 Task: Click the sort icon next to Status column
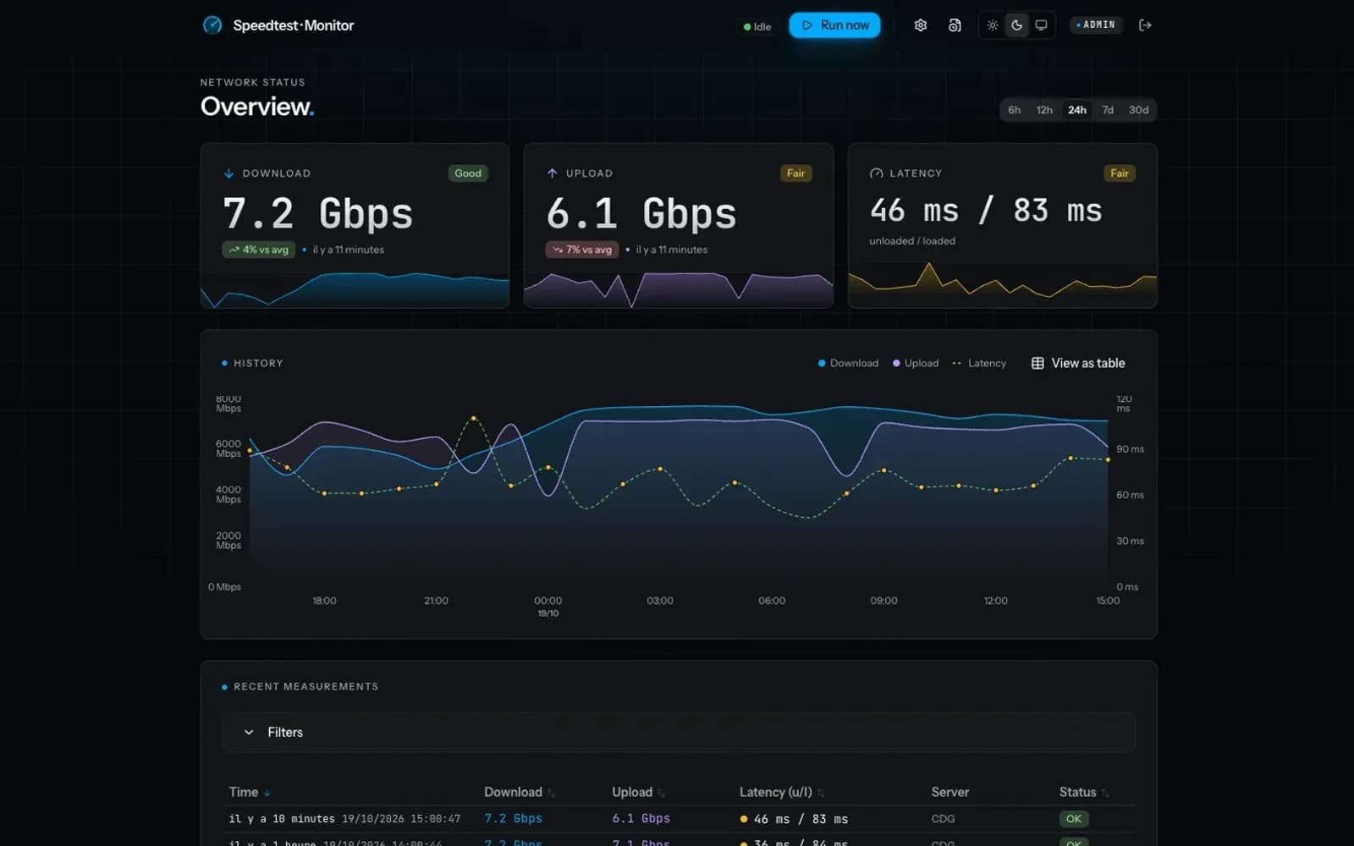[1105, 793]
